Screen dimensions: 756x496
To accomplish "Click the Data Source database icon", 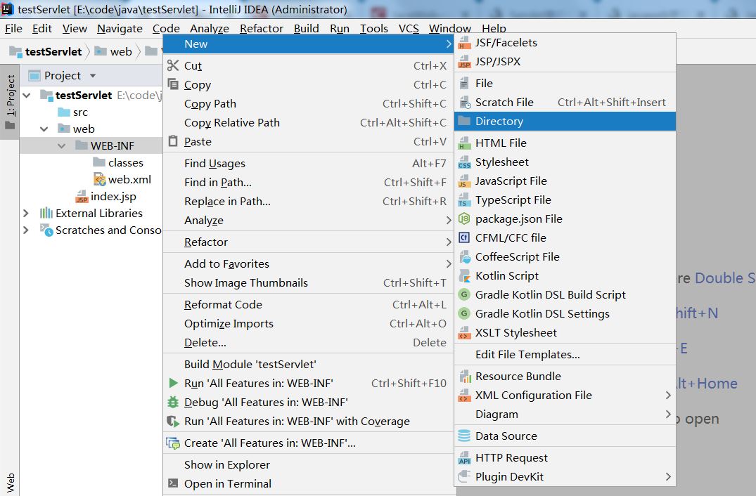I will 464,436.
